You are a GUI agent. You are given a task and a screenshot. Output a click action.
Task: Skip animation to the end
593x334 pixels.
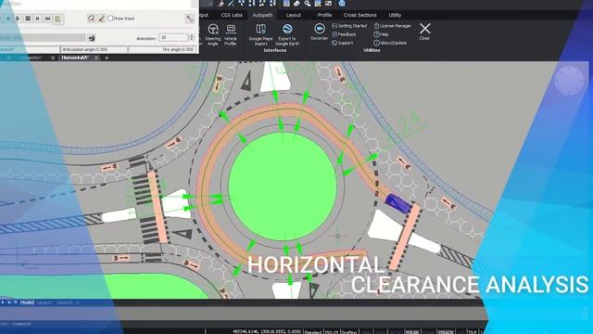click(x=47, y=19)
